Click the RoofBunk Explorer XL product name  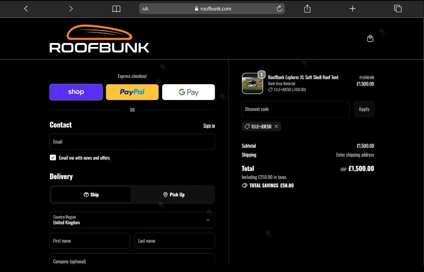[x=303, y=77]
